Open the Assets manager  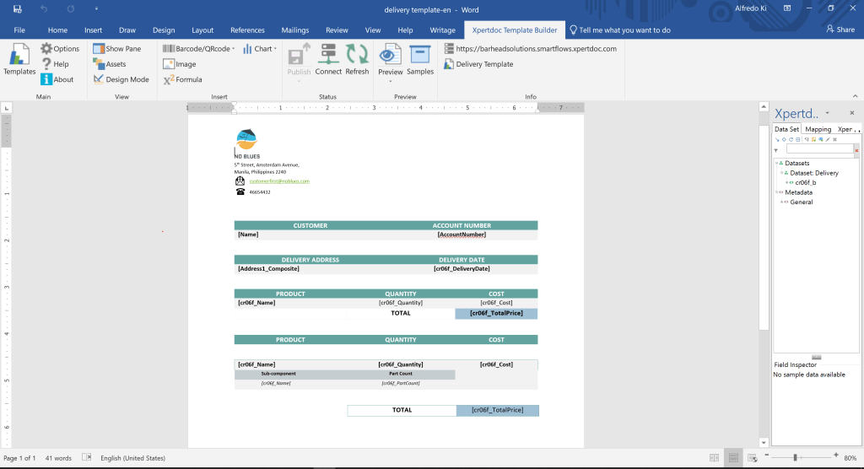110,64
